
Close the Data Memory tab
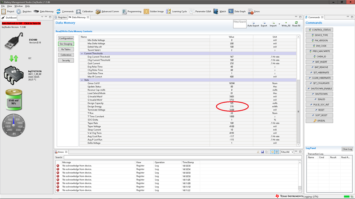tap(88, 17)
